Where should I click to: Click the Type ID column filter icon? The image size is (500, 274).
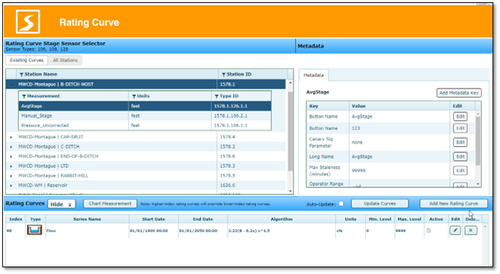[x=216, y=96]
